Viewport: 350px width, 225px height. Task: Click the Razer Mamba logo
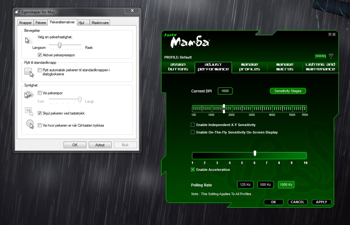click(187, 40)
